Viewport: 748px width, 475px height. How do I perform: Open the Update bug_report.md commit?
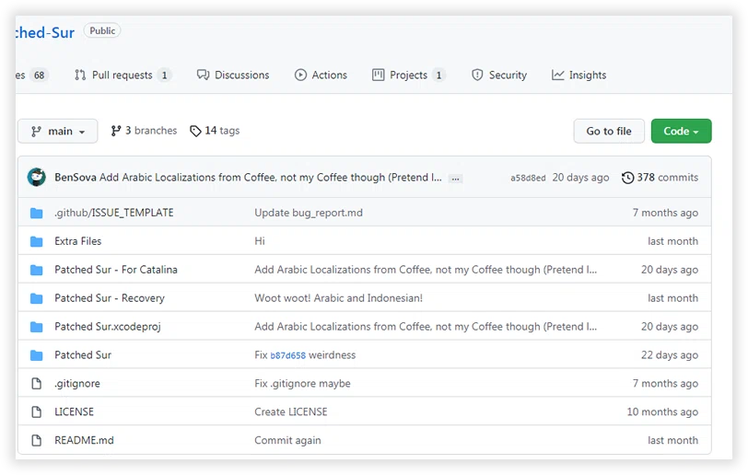(x=309, y=213)
